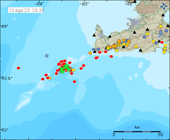Click the -23° longitude label
Viewport: 170px width, 140px height.
[x=84, y=4]
